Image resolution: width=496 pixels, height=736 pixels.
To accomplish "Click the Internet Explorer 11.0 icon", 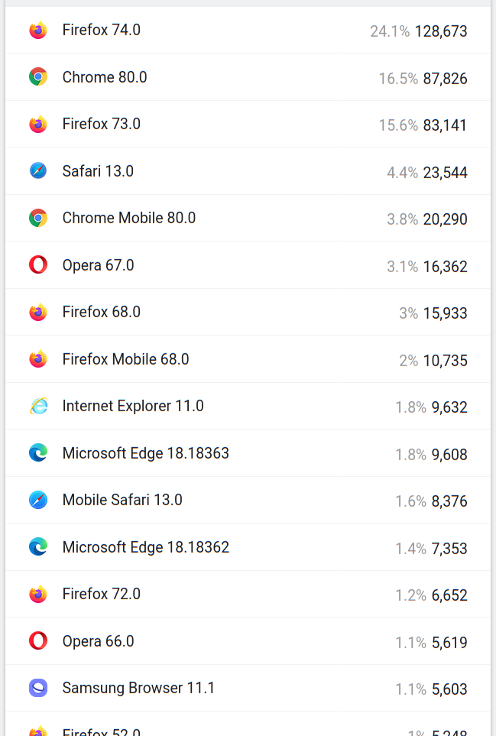I will pos(38,406).
